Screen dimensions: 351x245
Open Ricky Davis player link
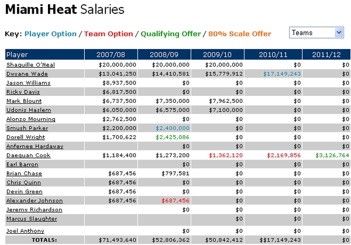pyautogui.click(x=23, y=92)
